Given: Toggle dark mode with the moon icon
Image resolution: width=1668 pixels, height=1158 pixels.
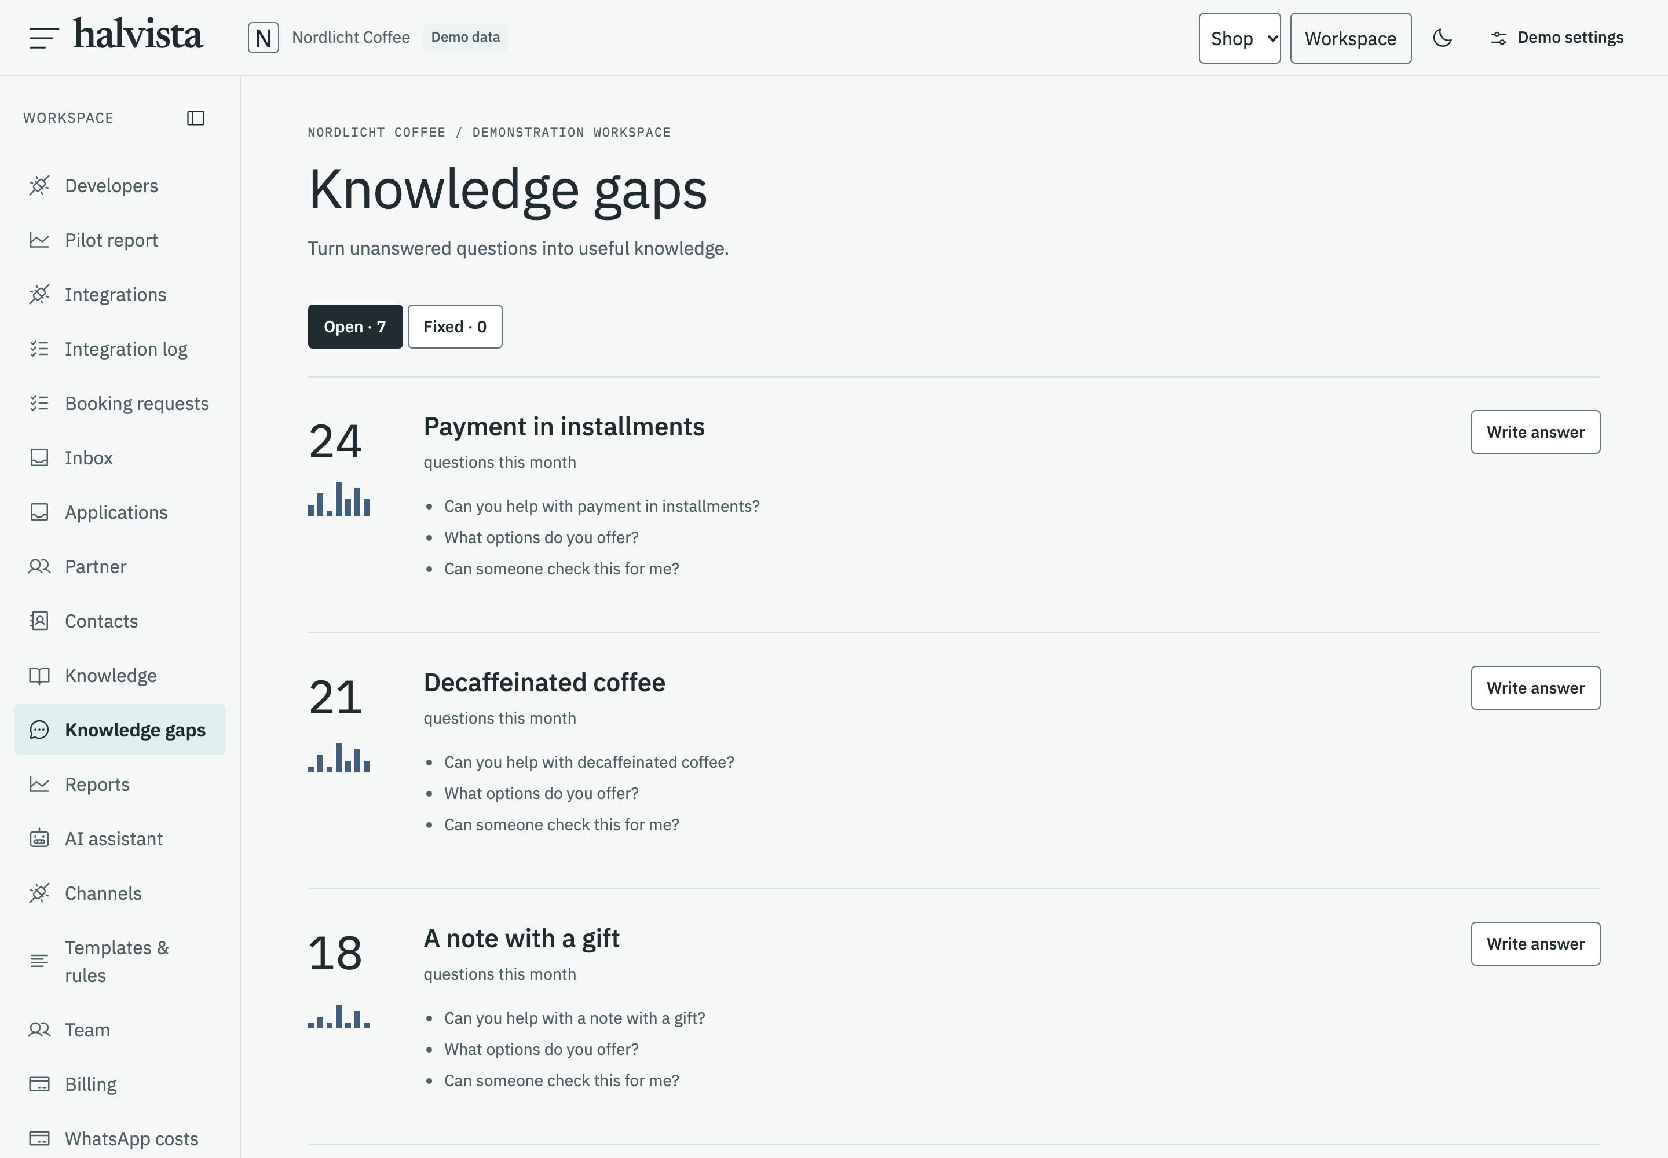Looking at the screenshot, I should [x=1442, y=38].
